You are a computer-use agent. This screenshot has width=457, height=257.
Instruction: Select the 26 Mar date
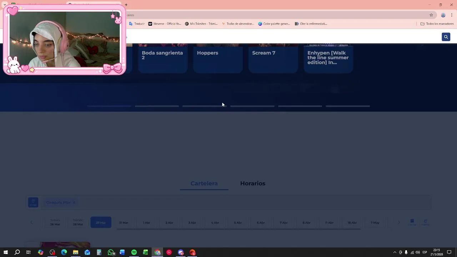[55, 222]
